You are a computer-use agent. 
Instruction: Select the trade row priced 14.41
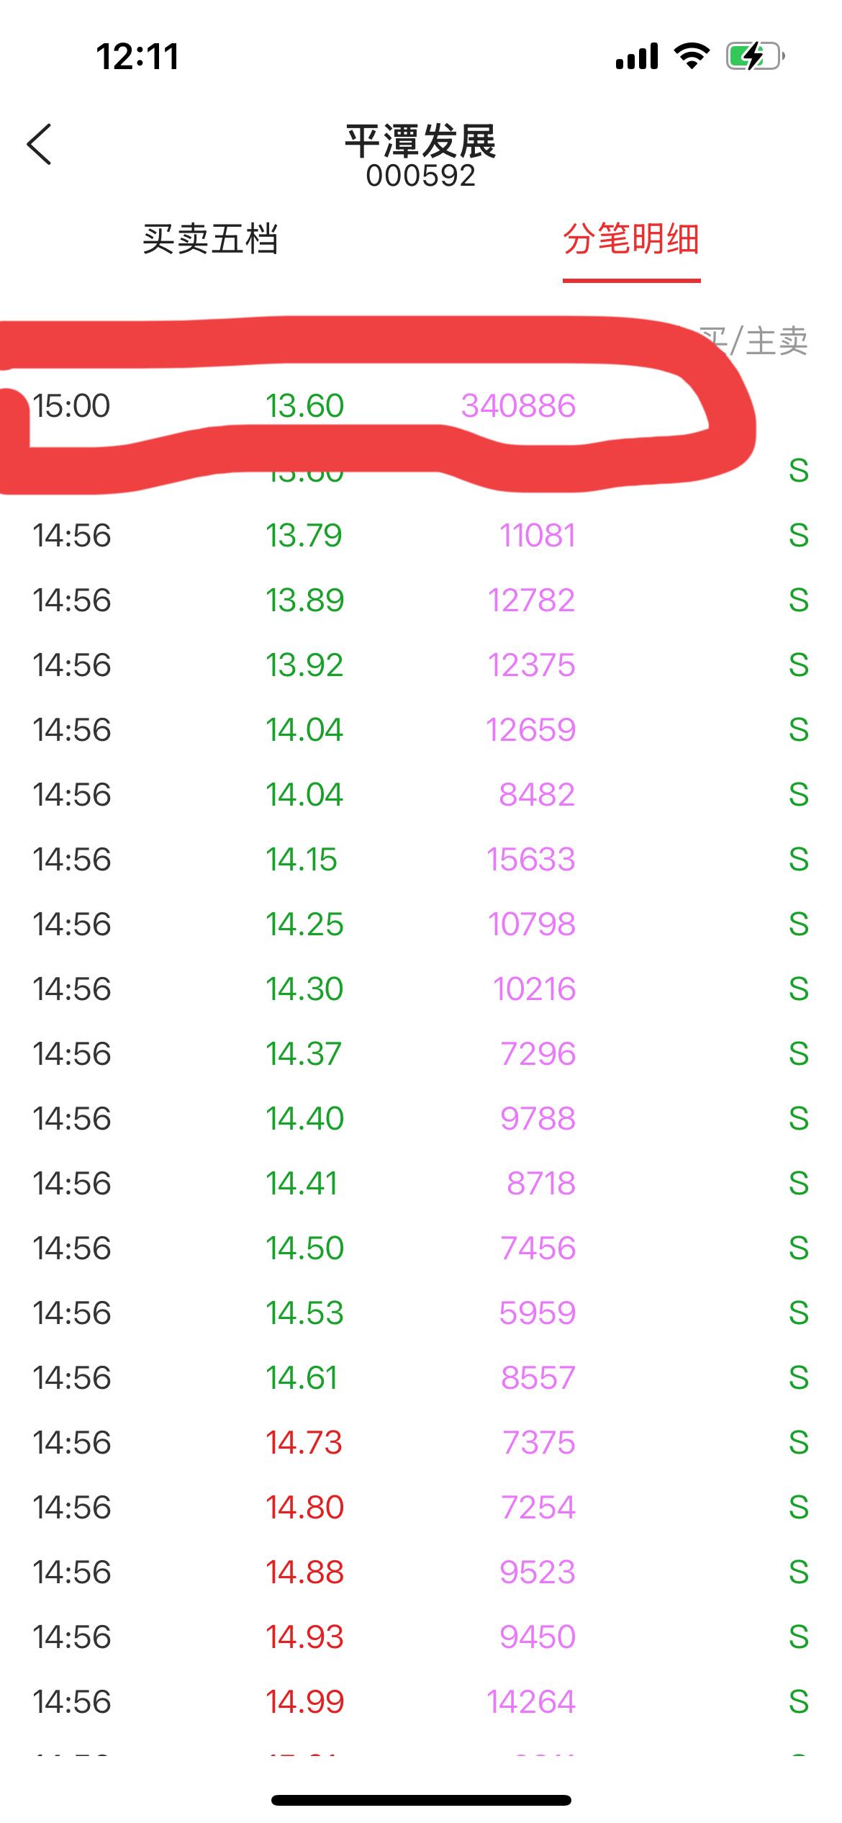pos(421,1184)
